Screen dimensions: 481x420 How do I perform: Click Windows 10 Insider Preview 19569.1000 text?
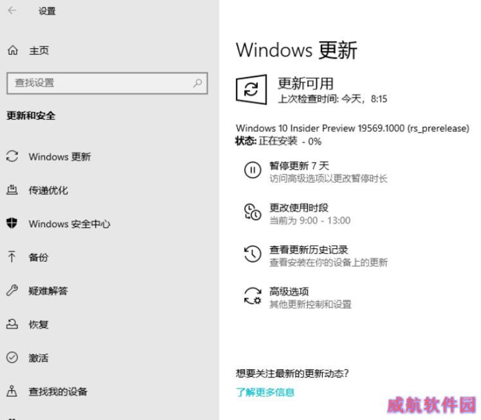pyautogui.click(x=352, y=128)
